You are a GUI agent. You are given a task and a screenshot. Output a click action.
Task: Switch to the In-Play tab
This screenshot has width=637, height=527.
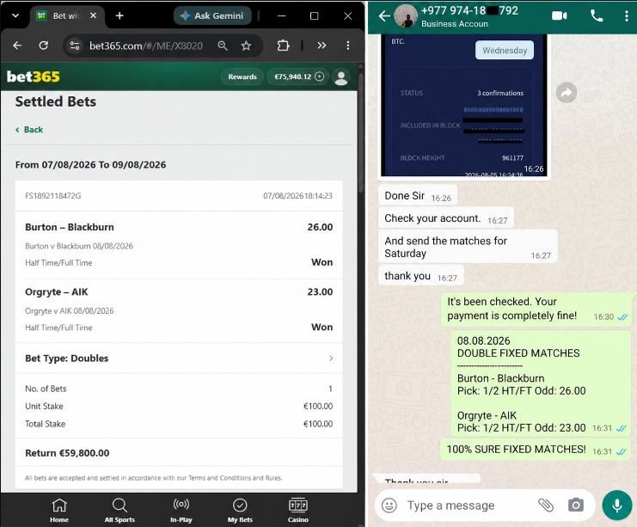181,511
